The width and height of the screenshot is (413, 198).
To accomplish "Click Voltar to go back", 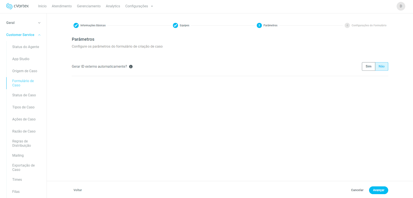I will 78,190.
